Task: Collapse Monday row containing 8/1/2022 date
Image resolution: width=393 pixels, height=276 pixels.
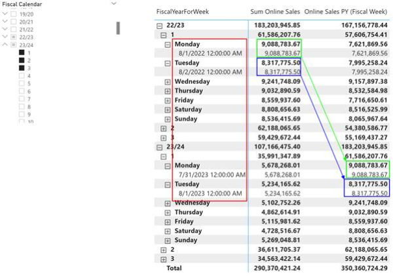Action: click(168, 44)
